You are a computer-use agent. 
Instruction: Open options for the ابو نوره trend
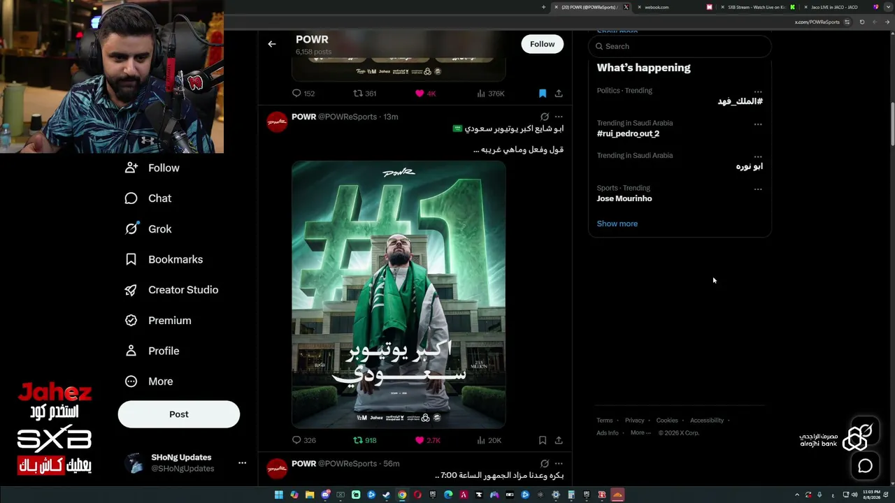pyautogui.click(x=758, y=156)
